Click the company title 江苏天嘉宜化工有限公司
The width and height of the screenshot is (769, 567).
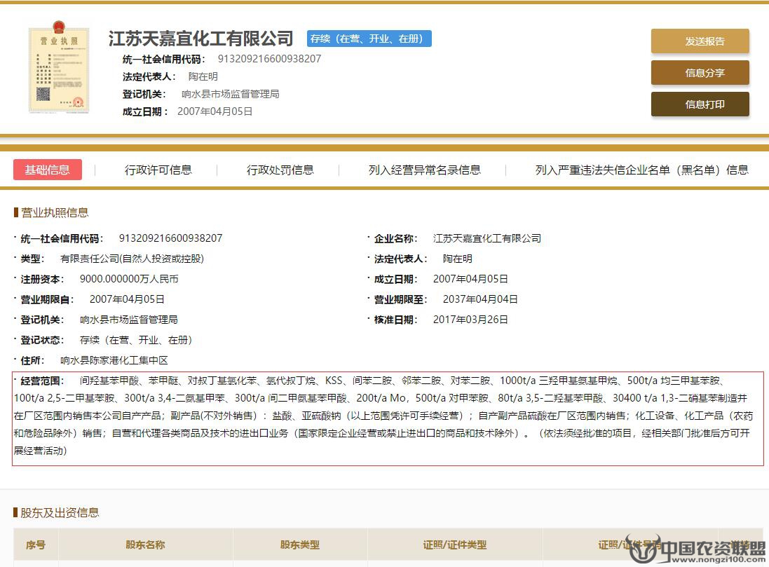[x=200, y=39]
